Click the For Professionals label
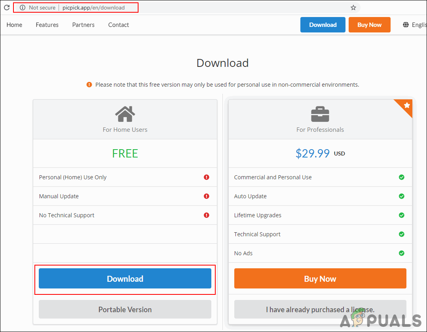The image size is (427, 332). pyautogui.click(x=320, y=130)
